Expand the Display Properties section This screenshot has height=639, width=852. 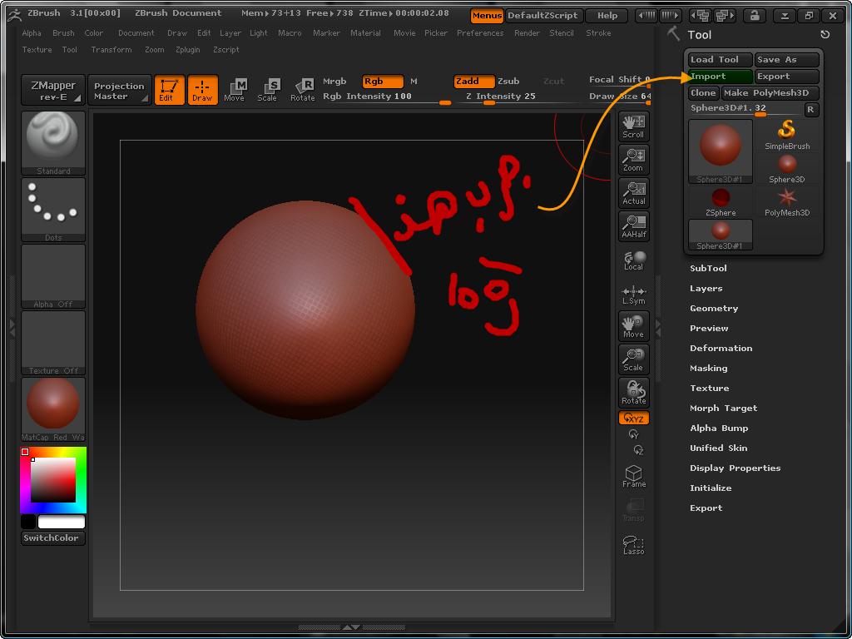(736, 468)
